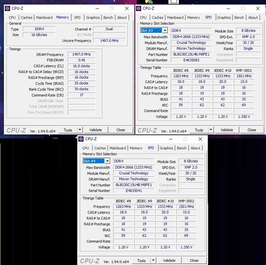Click JEDEC #8 frequency 1263 MHz in Slot #2 window
This screenshot has height=265, width=266.
click(181, 76)
